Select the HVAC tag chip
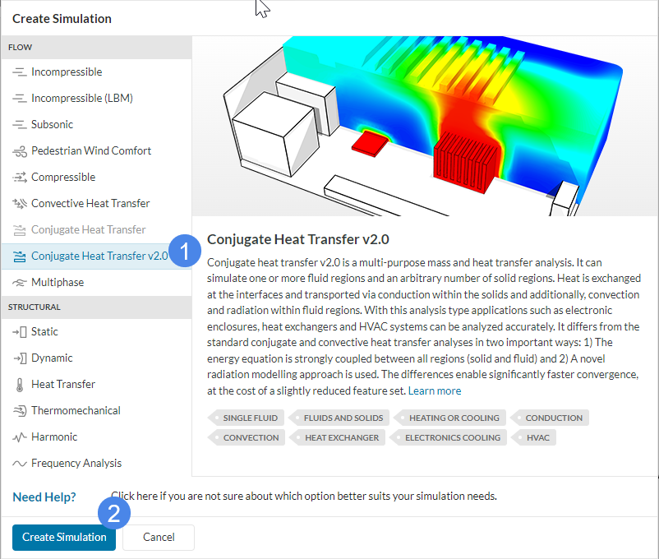This screenshot has width=659, height=559. point(535,437)
